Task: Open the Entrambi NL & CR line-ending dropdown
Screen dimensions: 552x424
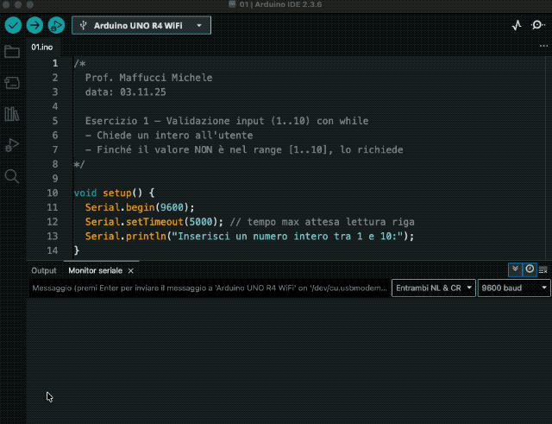Action: pyautogui.click(x=432, y=288)
